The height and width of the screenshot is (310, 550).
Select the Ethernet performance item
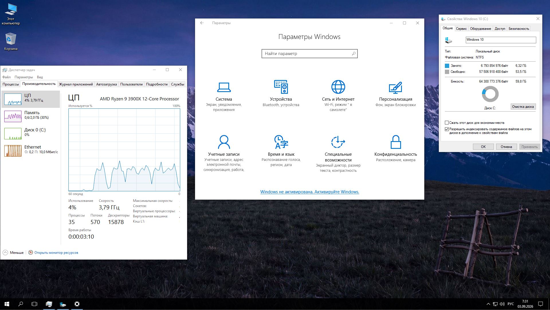click(31, 151)
